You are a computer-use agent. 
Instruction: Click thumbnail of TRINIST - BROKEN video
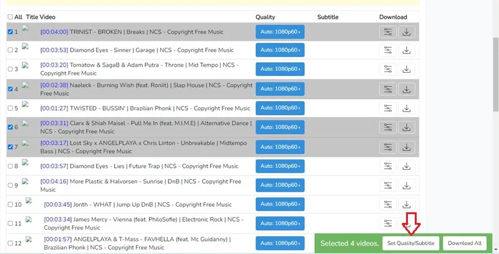25,28
